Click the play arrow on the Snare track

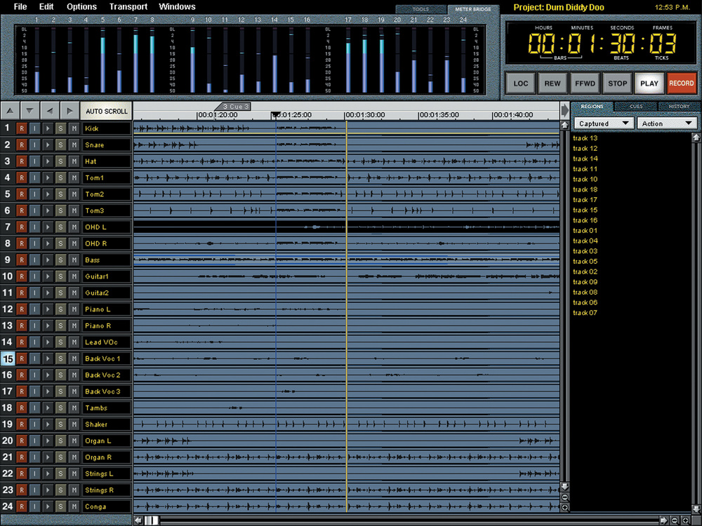tap(48, 145)
